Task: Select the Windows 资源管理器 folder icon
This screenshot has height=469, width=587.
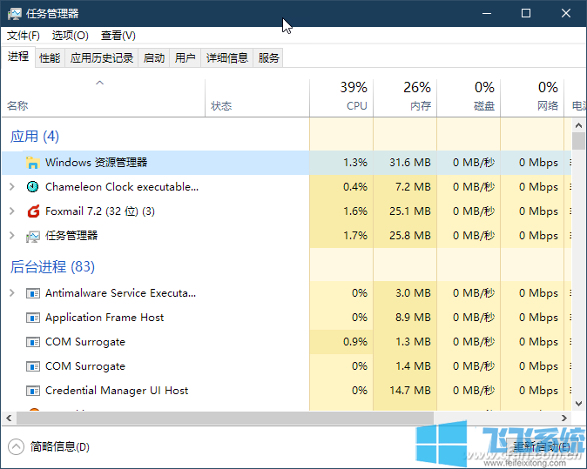Action: coord(32,163)
